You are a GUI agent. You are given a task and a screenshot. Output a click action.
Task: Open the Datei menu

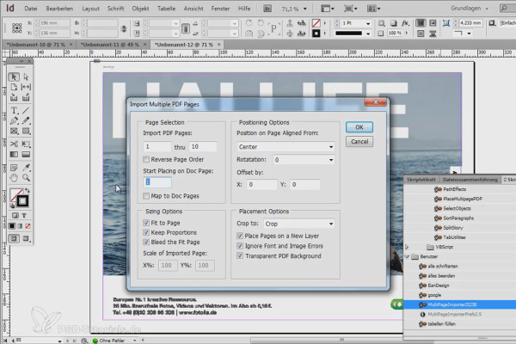pos(31,9)
